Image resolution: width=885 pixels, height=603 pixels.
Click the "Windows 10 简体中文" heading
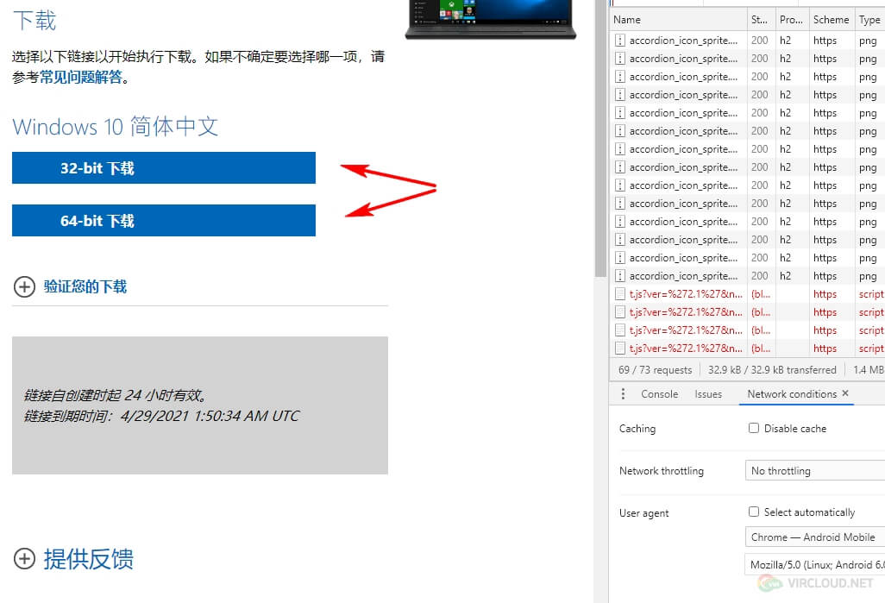click(115, 127)
